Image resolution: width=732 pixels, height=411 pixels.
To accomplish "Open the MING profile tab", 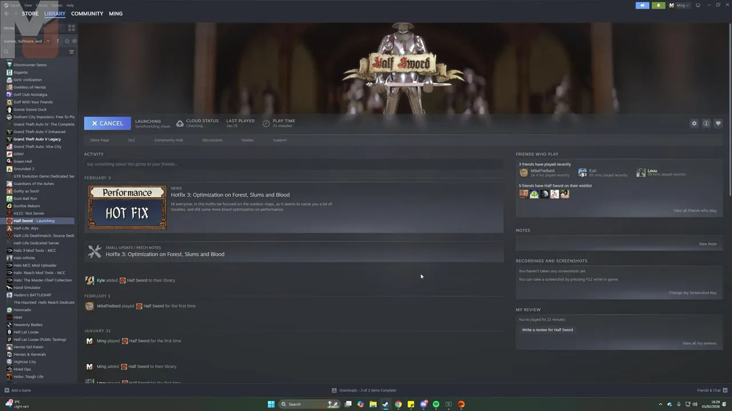I will click(116, 14).
